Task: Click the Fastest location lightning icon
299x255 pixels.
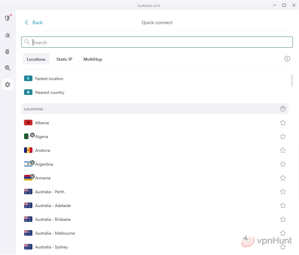Action: point(28,79)
